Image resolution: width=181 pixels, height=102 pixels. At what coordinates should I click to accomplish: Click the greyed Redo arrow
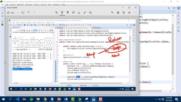tap(34, 12)
